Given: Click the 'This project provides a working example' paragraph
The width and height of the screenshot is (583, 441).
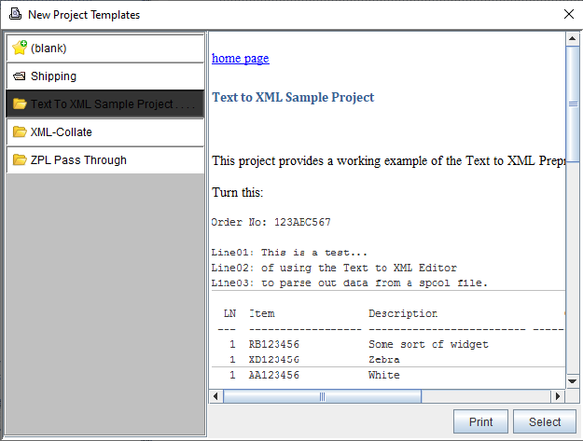Looking at the screenshot, I should [389, 161].
